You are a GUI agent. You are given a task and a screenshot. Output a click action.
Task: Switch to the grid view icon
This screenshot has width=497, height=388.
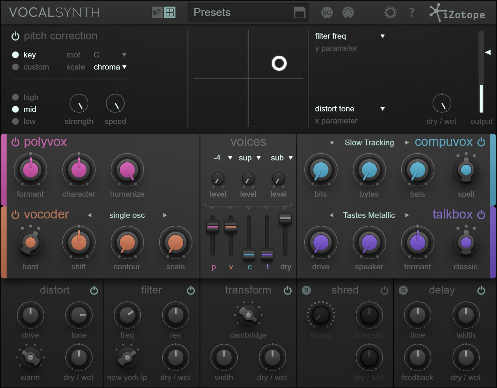[x=170, y=13]
